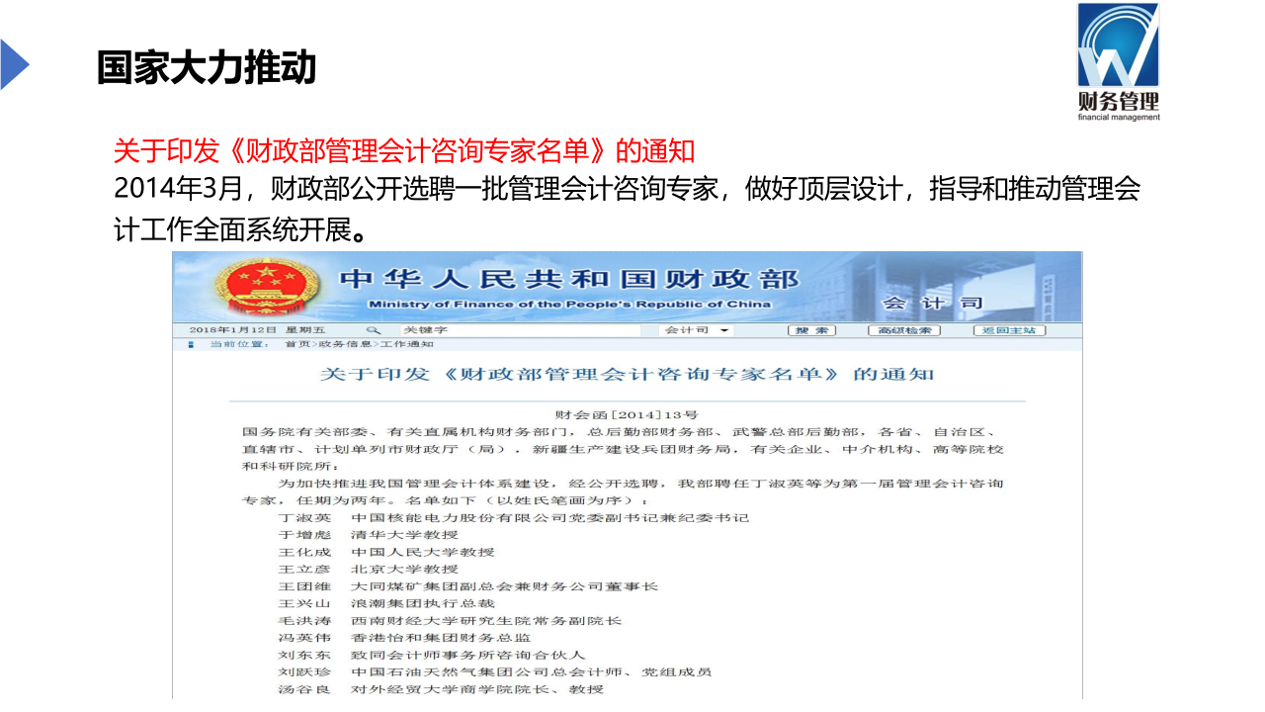
Task: Select the row for 汤谷良 对外经贸大学
Action: [x=441, y=689]
